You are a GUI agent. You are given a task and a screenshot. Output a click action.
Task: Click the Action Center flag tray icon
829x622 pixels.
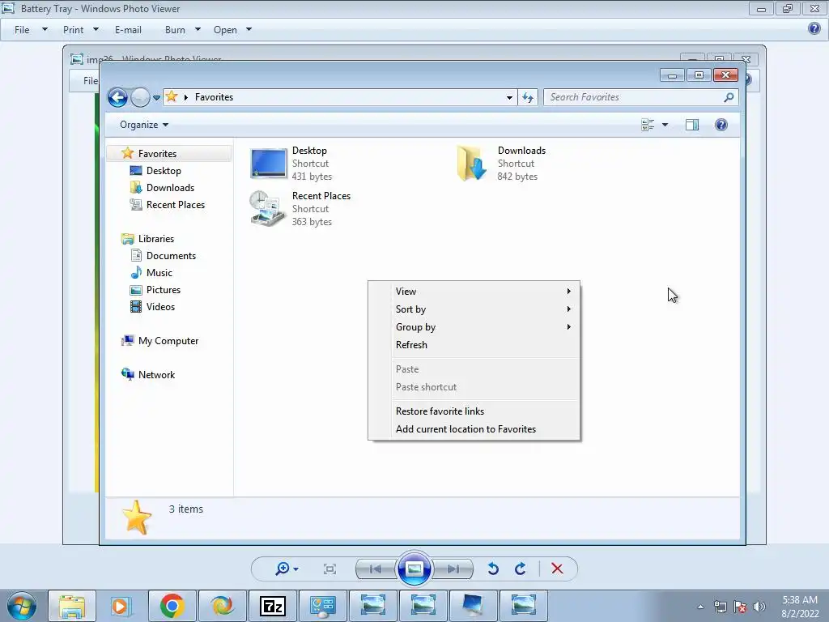pyautogui.click(x=740, y=607)
